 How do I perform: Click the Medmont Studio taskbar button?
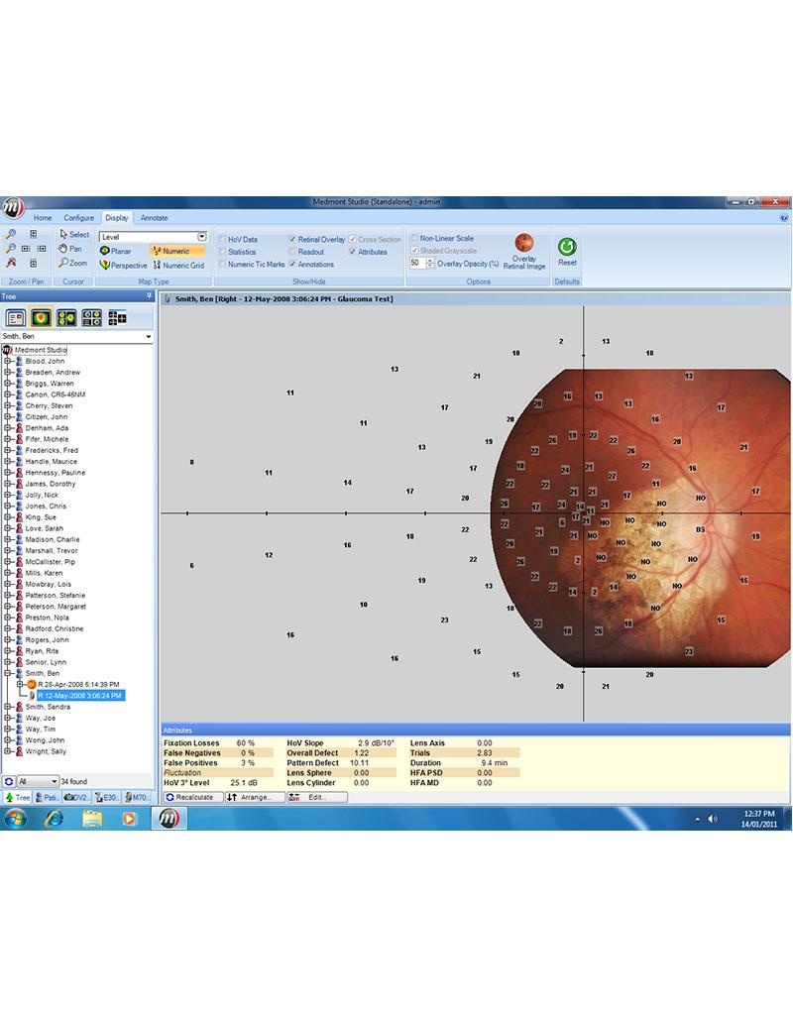[x=169, y=818]
